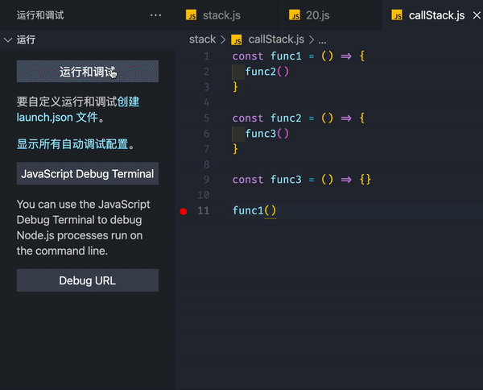Open the more actions ellipsis menu

155,15
